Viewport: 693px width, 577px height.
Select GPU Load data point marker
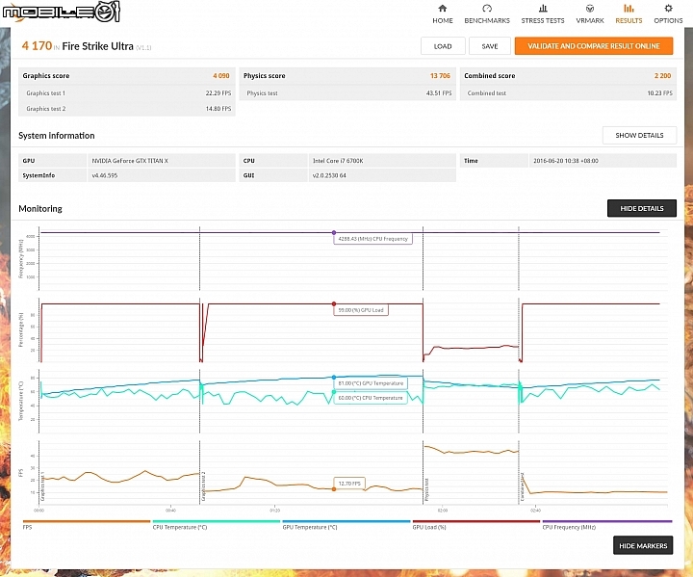point(334,304)
